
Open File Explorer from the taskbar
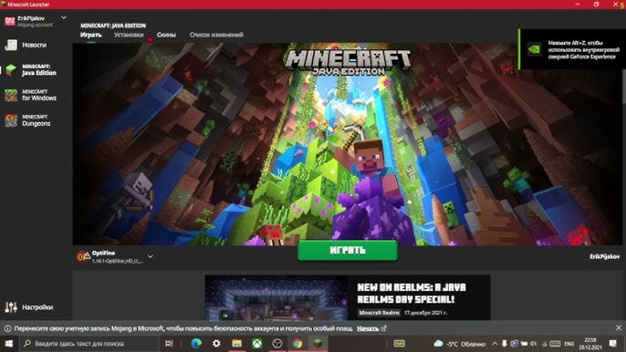pyautogui.click(x=236, y=343)
